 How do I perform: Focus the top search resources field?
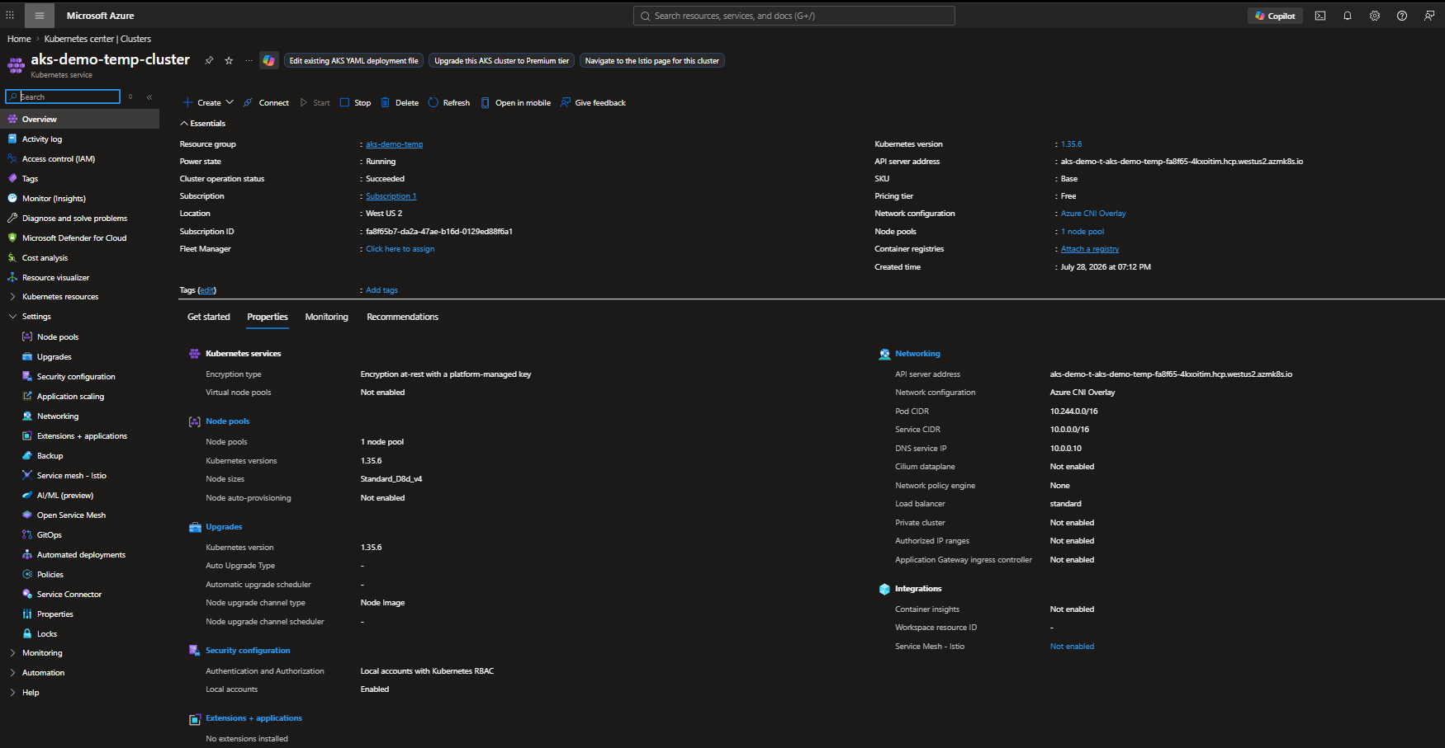pos(794,16)
